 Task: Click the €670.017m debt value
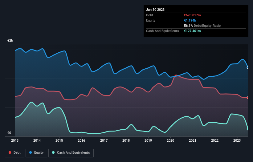click(x=192, y=15)
